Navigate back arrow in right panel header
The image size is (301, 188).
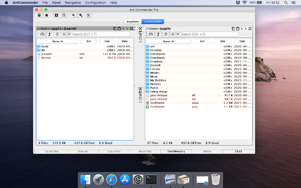242,29
